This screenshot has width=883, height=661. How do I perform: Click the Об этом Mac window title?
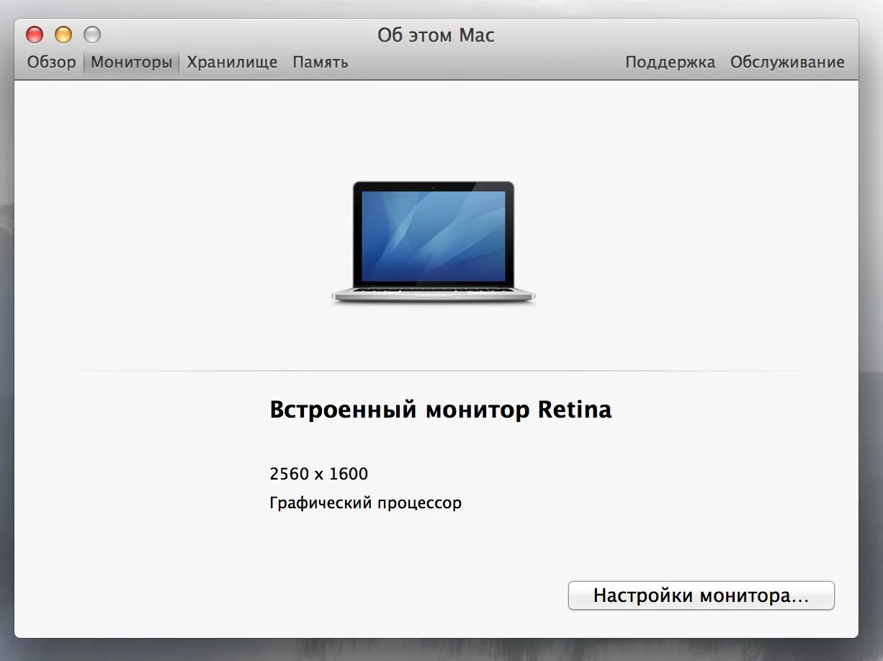[x=436, y=35]
